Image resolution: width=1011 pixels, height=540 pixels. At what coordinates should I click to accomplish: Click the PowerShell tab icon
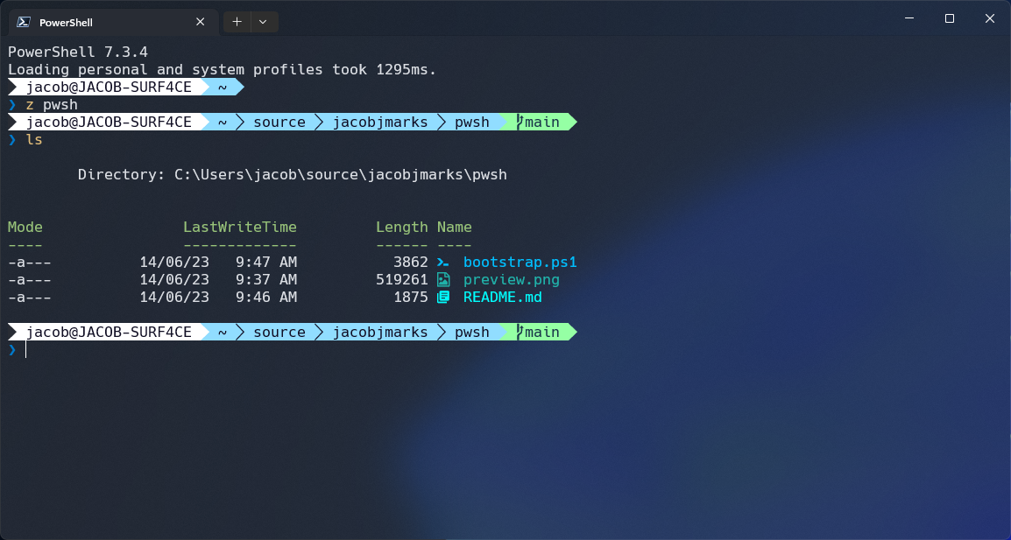click(x=24, y=22)
